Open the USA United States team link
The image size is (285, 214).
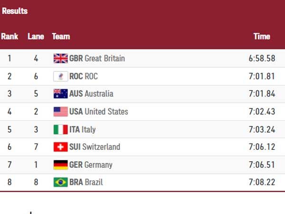tap(98, 112)
